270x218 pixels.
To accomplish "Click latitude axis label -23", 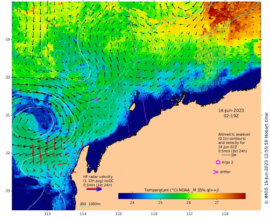I will click(7, 191).
